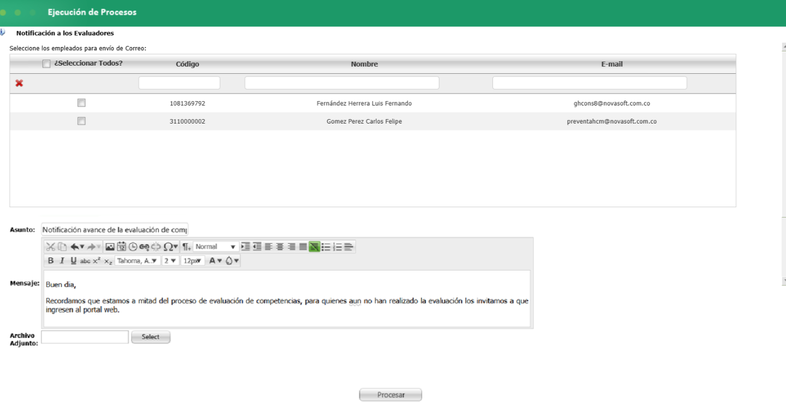The width and height of the screenshot is (786, 404).
Task: Apply bold formatting
Action: pos(51,261)
